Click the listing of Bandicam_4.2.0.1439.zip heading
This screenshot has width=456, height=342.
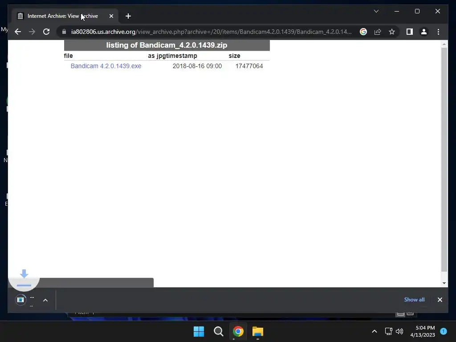167,45
